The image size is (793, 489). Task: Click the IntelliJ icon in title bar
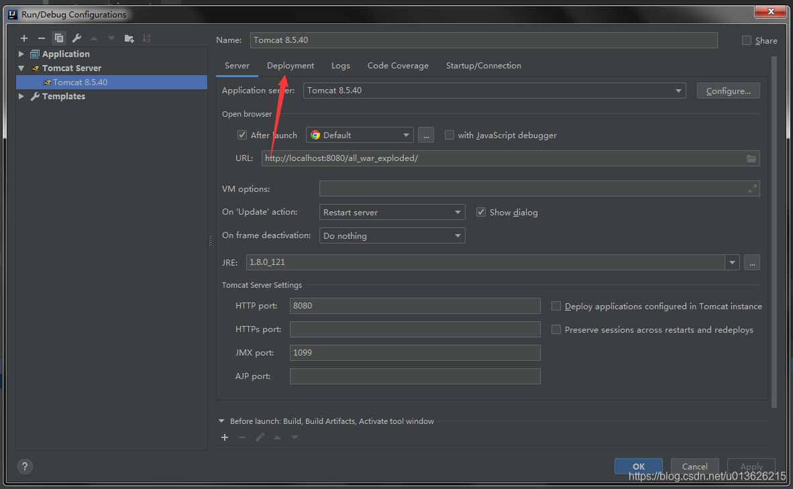pos(13,14)
